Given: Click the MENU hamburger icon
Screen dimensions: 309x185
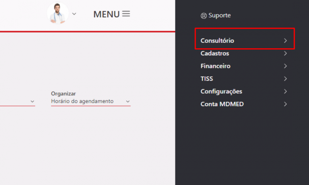Looking at the screenshot, I should point(126,14).
